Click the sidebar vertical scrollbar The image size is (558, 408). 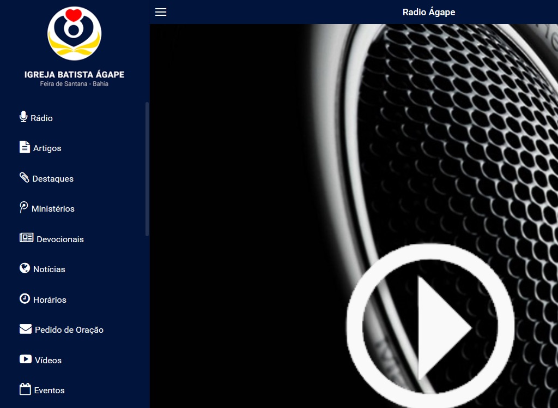pos(147,169)
